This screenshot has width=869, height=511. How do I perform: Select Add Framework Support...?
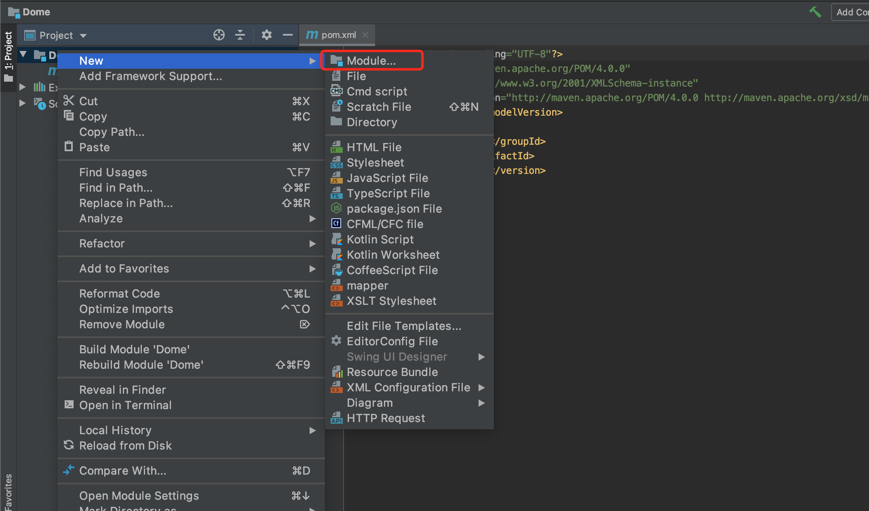[x=191, y=76]
